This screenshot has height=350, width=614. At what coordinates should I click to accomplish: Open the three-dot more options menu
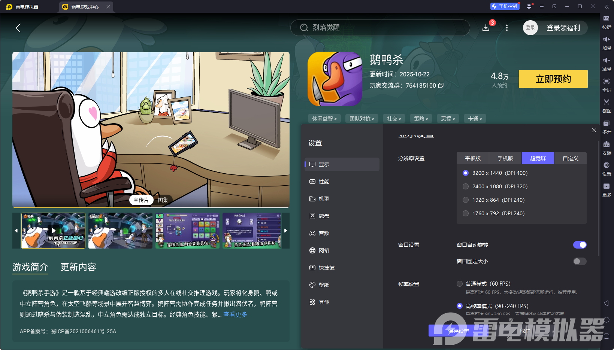(507, 28)
